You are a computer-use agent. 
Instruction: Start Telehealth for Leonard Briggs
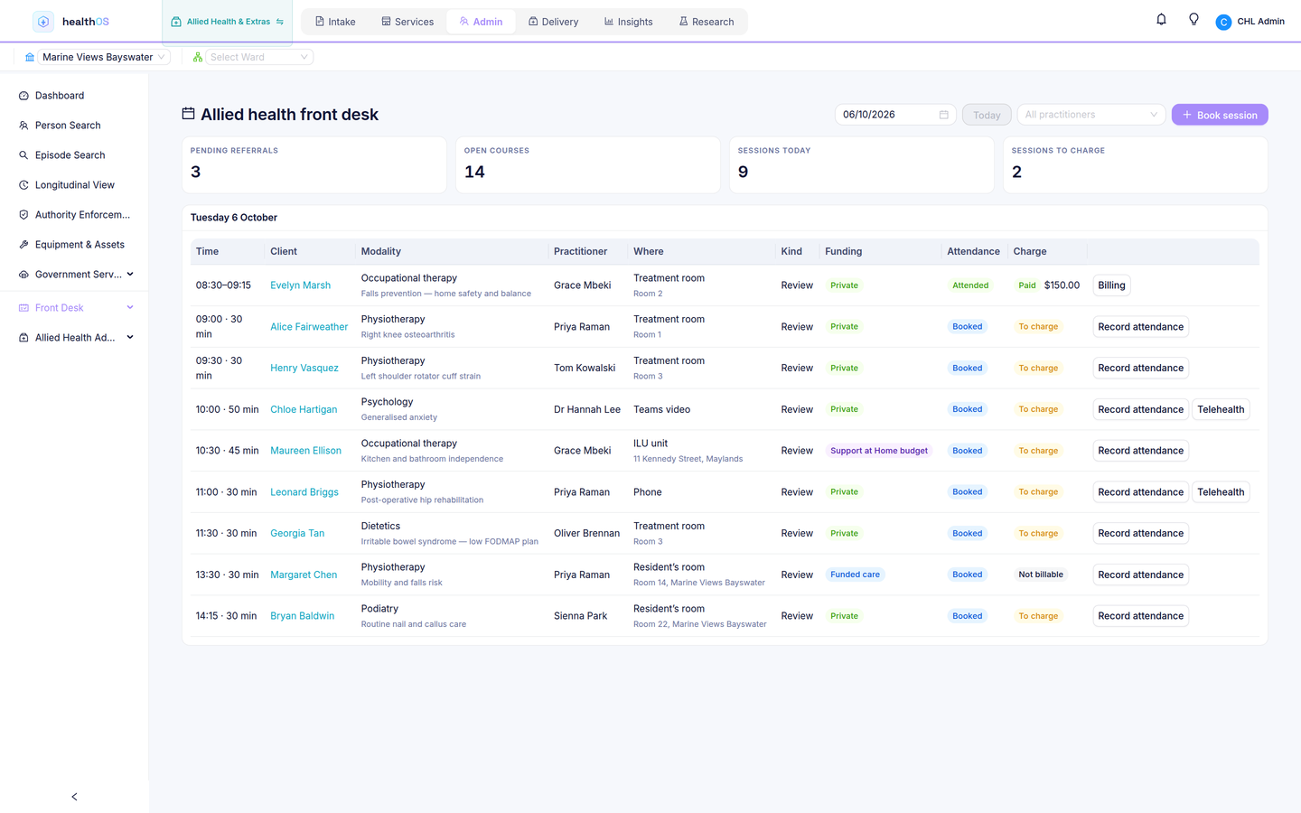1221,492
